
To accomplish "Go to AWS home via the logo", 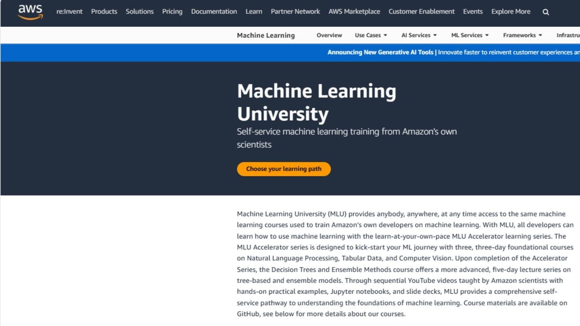I will point(31,12).
